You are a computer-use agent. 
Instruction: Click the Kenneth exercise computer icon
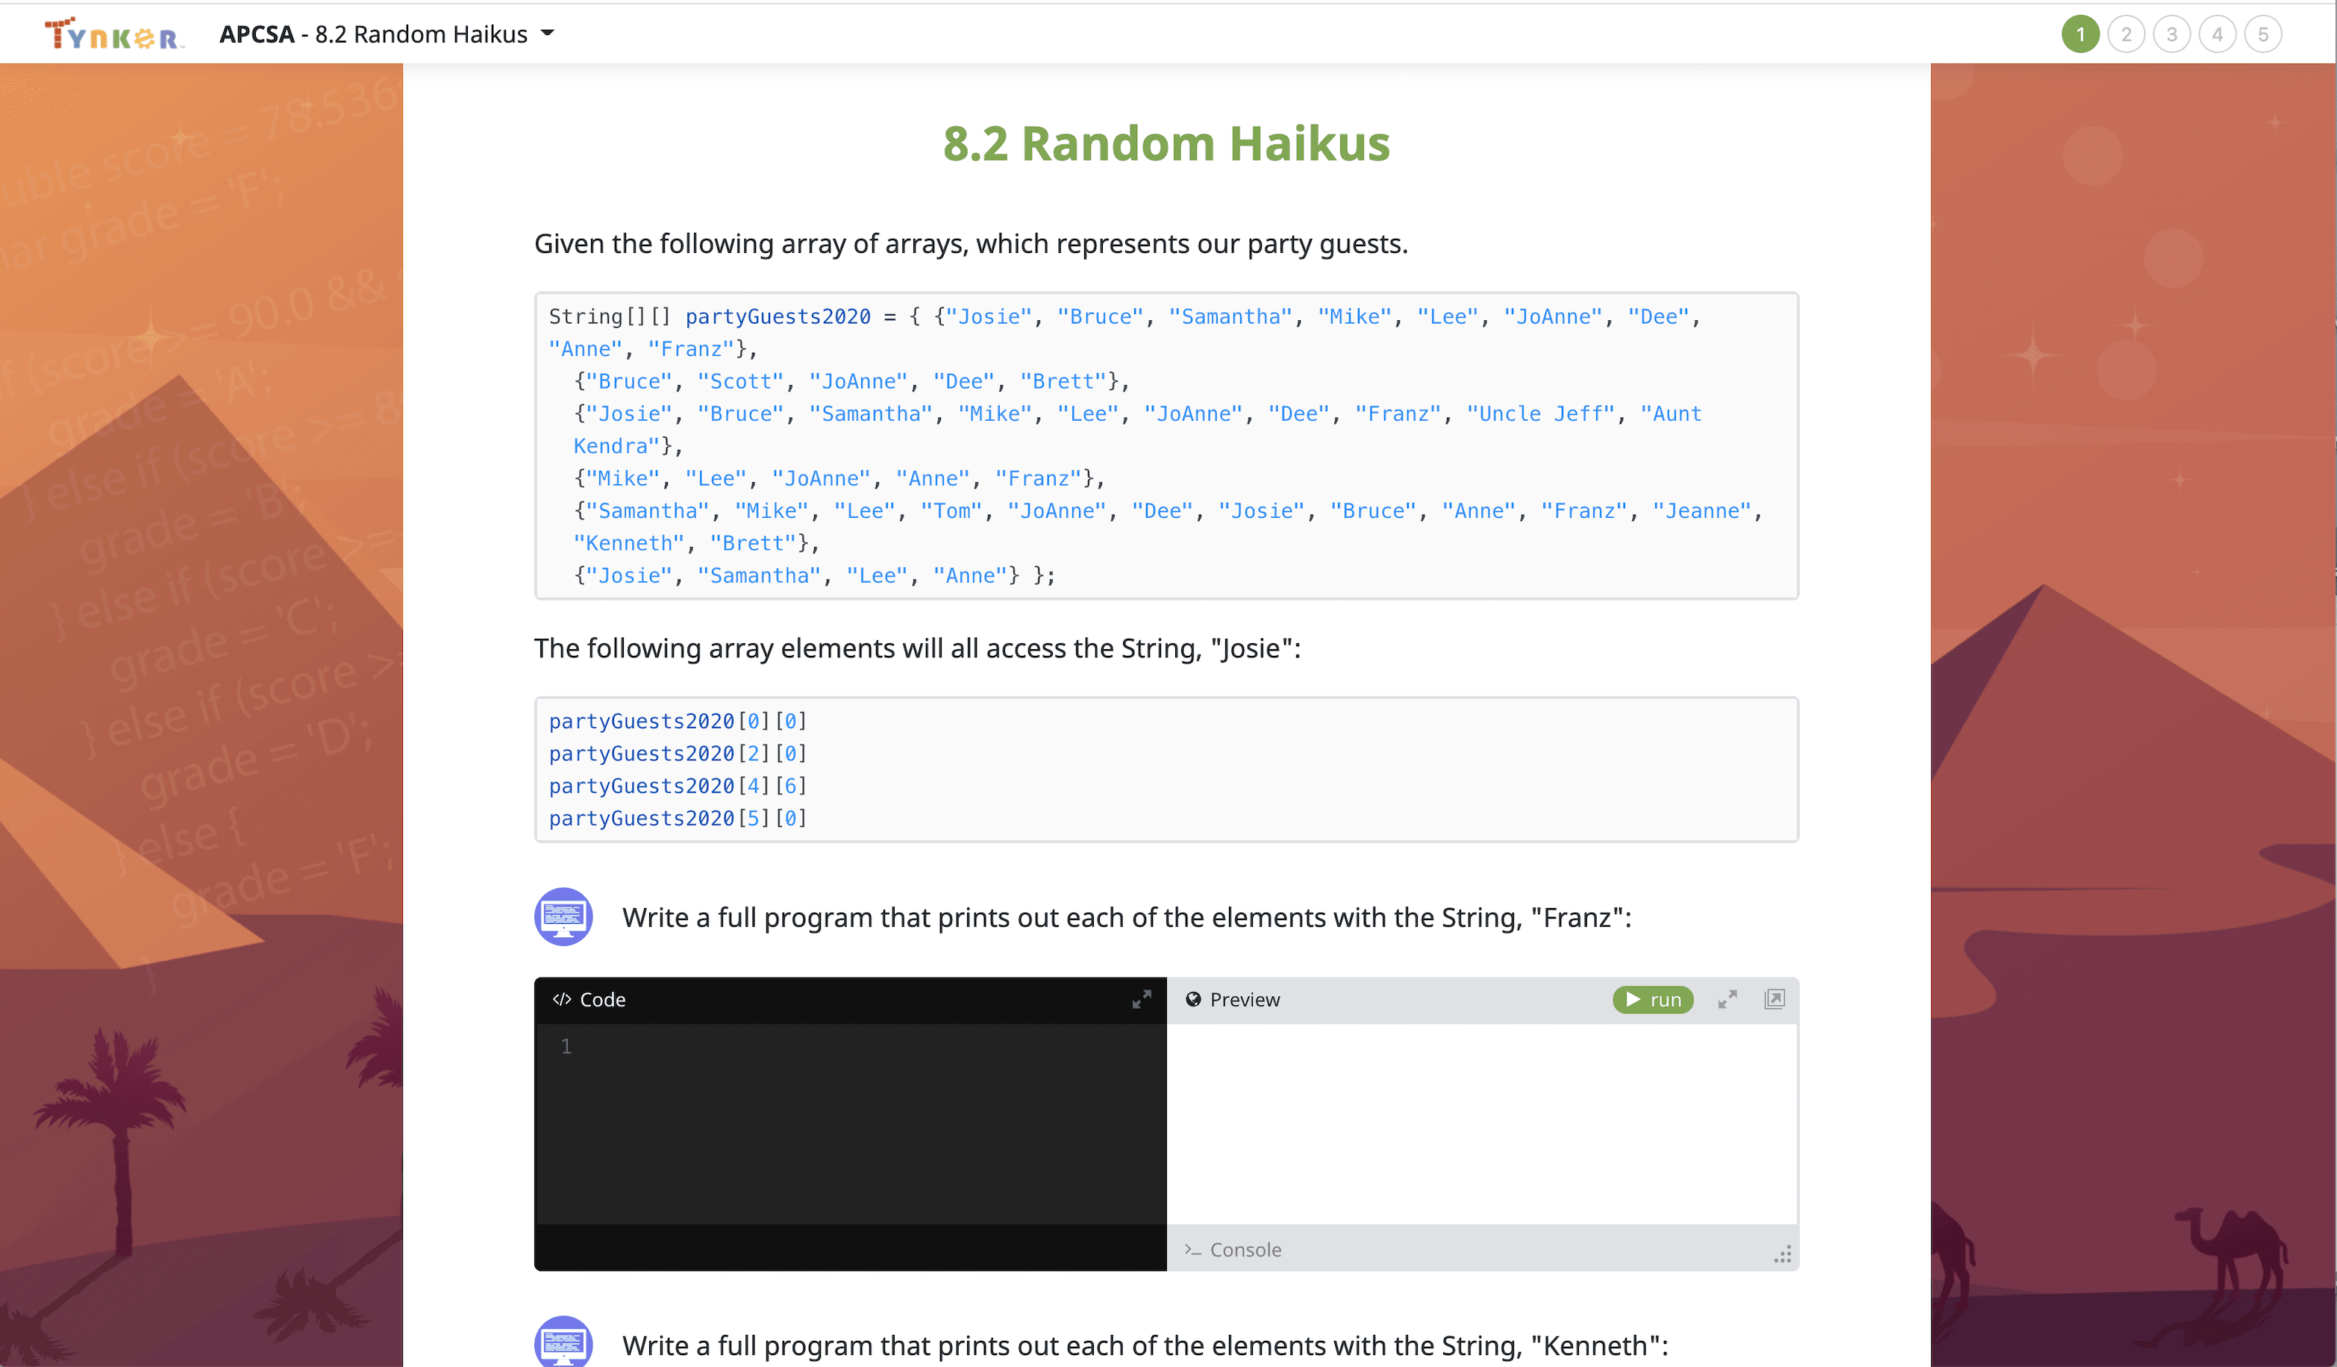pyautogui.click(x=563, y=1341)
